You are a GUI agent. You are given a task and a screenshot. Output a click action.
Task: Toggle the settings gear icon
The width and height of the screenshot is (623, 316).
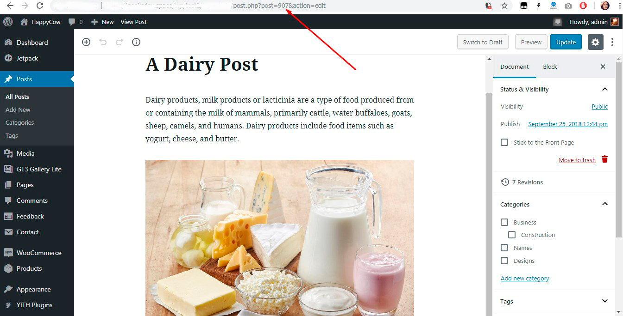pos(596,42)
